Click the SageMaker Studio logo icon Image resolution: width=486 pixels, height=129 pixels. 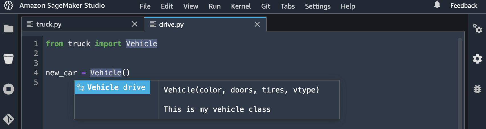click(x=9, y=5)
